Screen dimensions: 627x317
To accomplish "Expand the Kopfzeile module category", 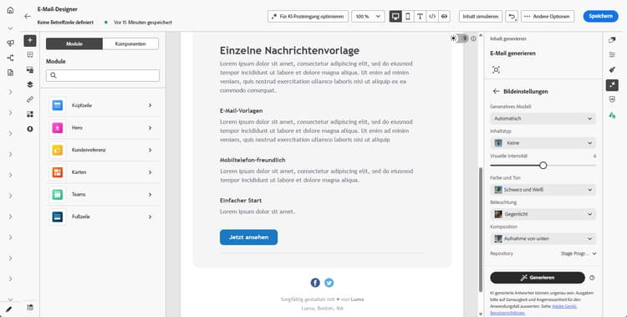I will [104, 105].
